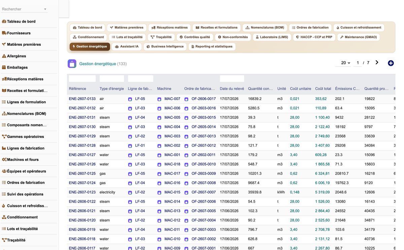
Task: Click the add new record plus icon
Action: [x=391, y=63]
